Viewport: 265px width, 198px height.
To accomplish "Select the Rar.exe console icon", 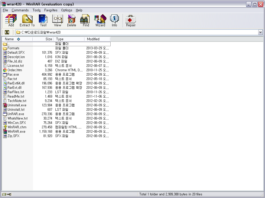I will pyautogui.click(x=5, y=74).
